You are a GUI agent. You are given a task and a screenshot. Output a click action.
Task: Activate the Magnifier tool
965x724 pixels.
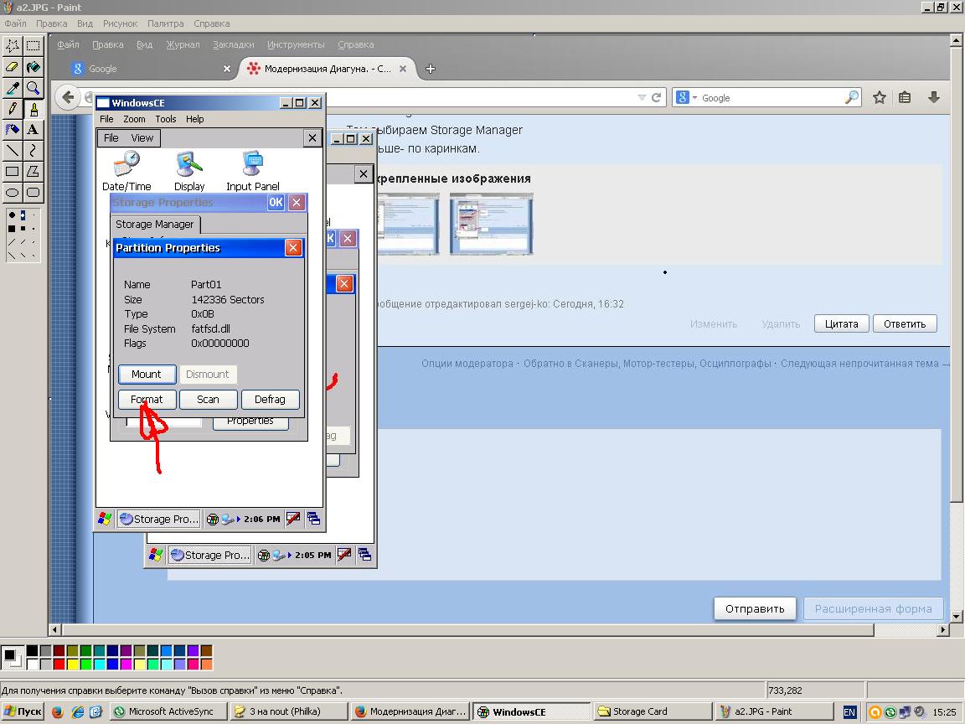pyautogui.click(x=33, y=88)
